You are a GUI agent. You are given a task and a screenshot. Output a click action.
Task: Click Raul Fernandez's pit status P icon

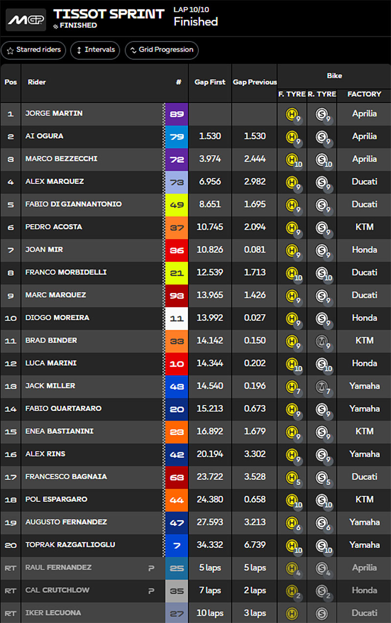coord(152,568)
